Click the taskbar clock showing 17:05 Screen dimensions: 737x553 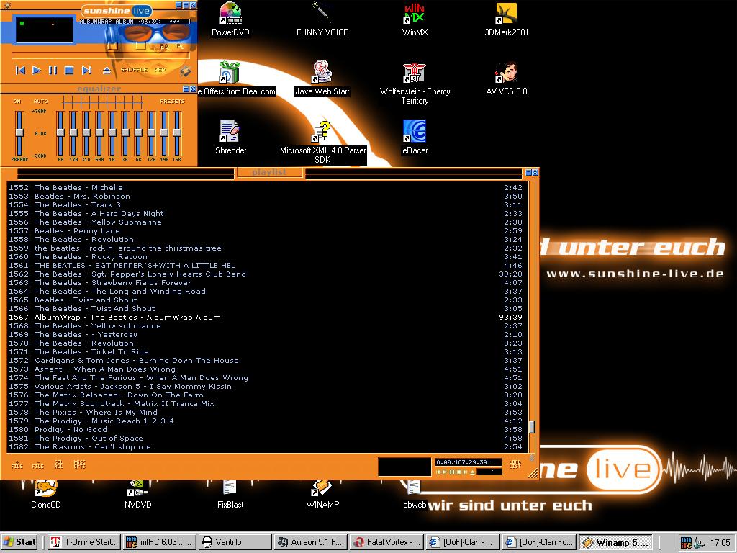pyautogui.click(x=720, y=543)
